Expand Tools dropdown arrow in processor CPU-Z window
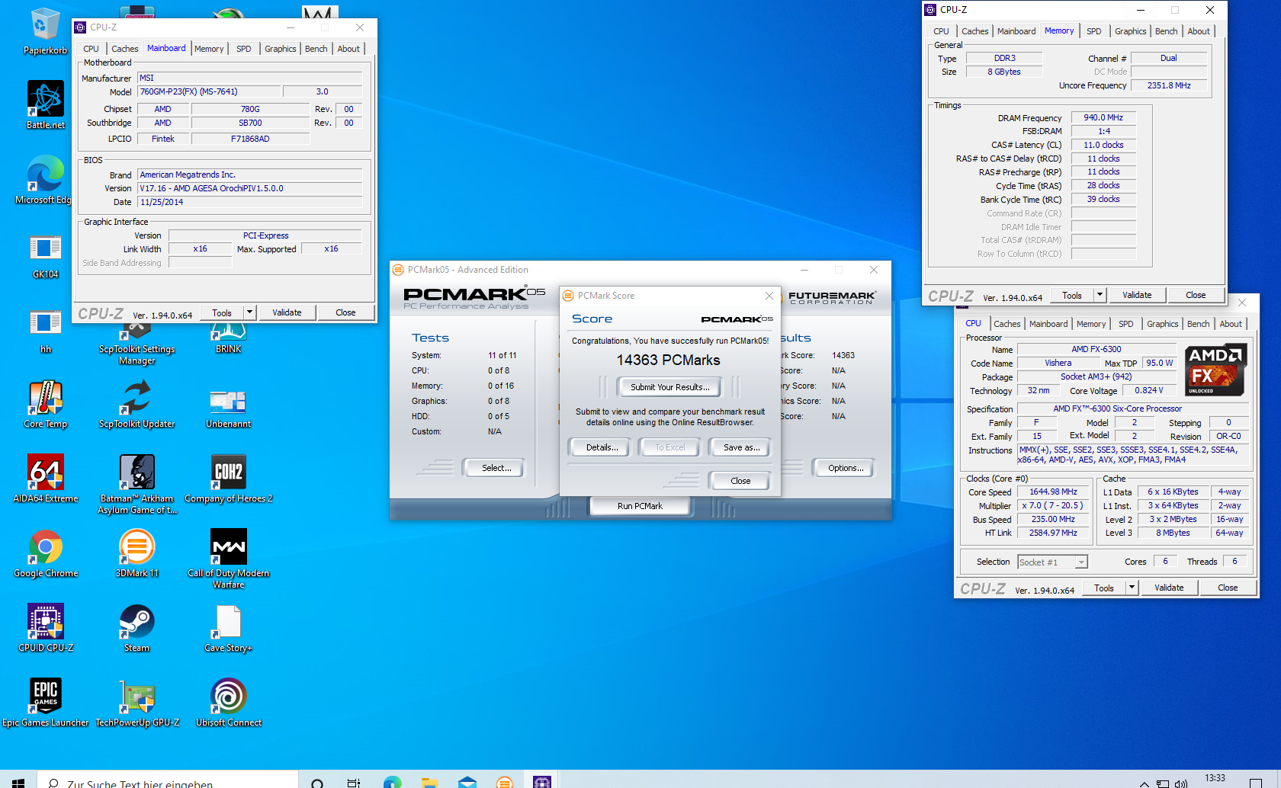This screenshot has width=1281, height=788. pyautogui.click(x=1132, y=588)
